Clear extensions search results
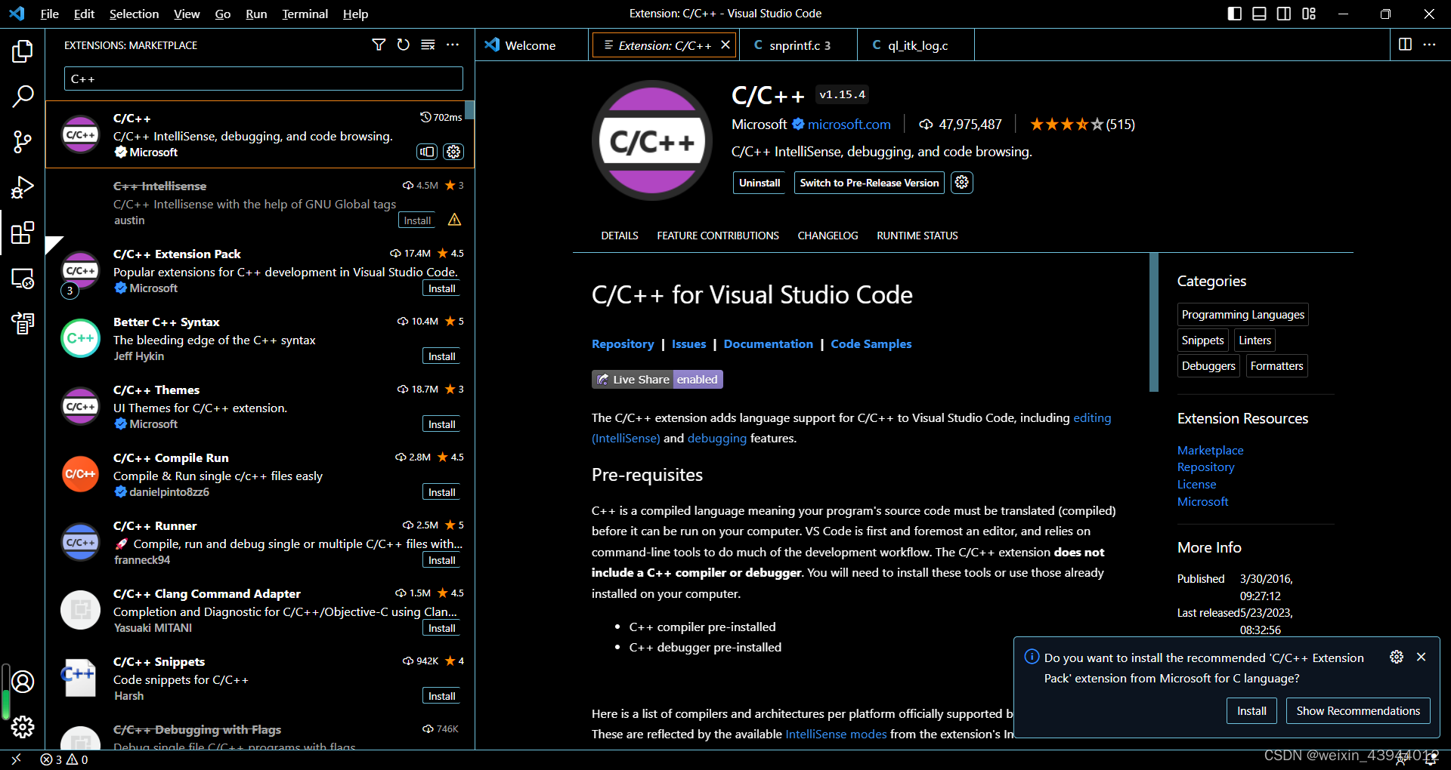Screen dimensions: 1451x770 tap(428, 45)
